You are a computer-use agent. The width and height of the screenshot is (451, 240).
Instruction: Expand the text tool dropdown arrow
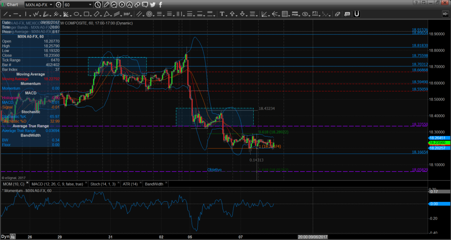point(226,15)
